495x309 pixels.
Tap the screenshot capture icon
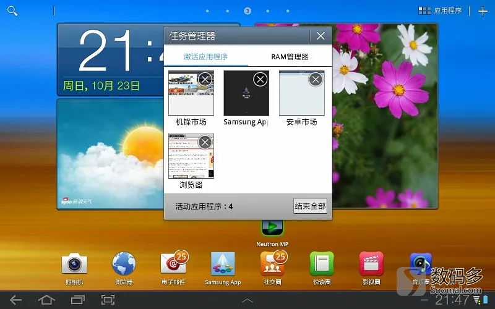108,300
